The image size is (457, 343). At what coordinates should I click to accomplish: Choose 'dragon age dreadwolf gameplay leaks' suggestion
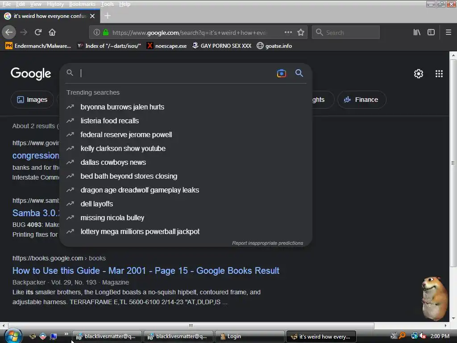point(186,190)
